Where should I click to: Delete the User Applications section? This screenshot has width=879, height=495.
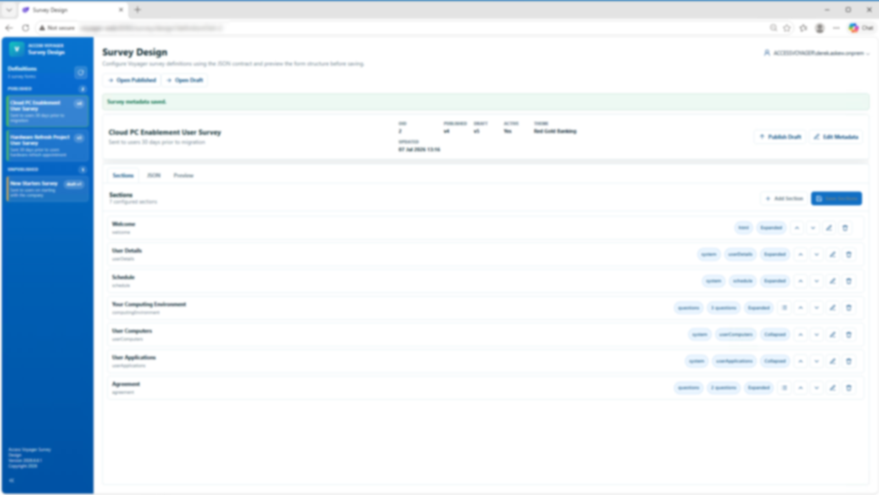pos(849,361)
